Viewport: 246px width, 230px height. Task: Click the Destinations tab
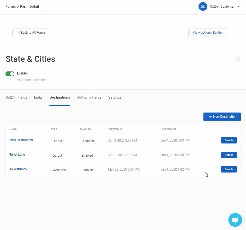coord(60,97)
